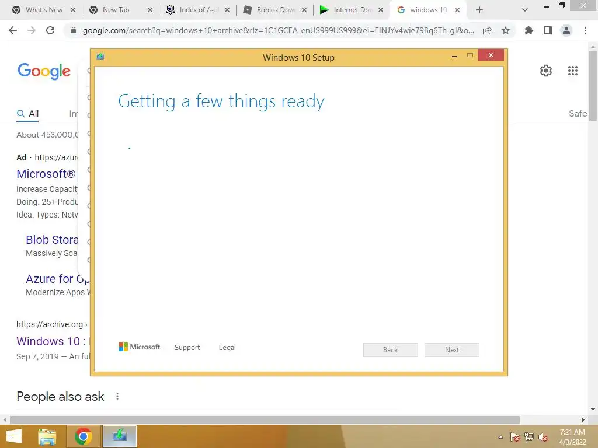Switch to Chrome in taskbar
The width and height of the screenshot is (598, 448).
pyautogui.click(x=83, y=436)
